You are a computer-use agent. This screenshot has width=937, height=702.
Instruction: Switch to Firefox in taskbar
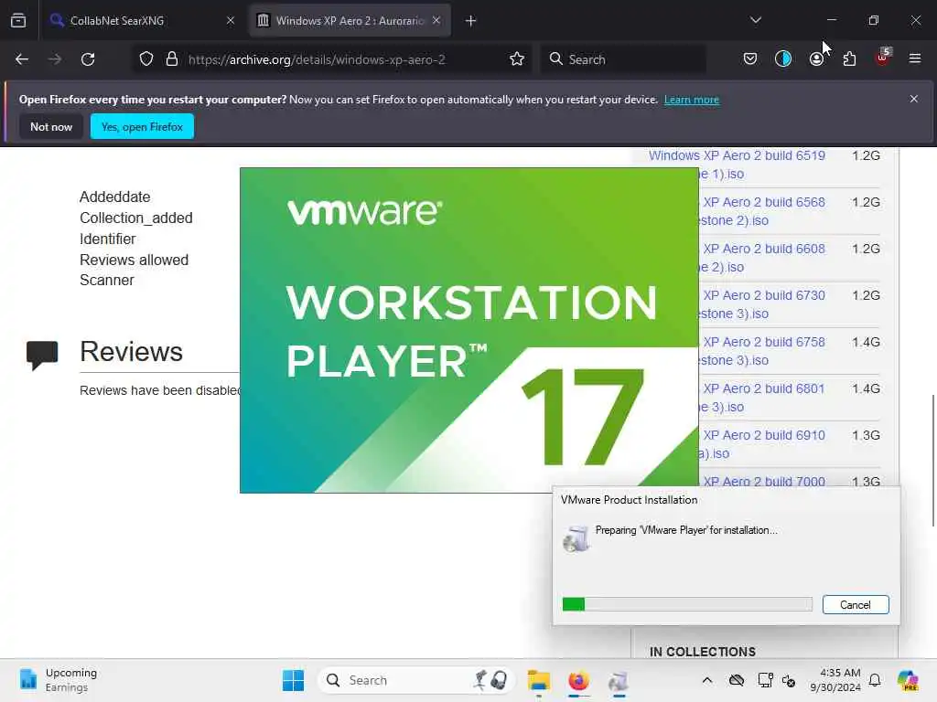pyautogui.click(x=578, y=680)
